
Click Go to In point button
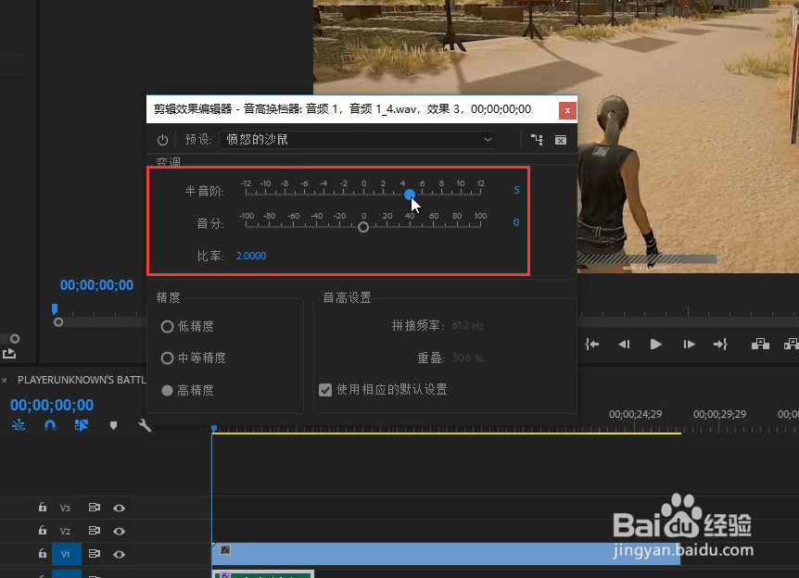coord(591,345)
